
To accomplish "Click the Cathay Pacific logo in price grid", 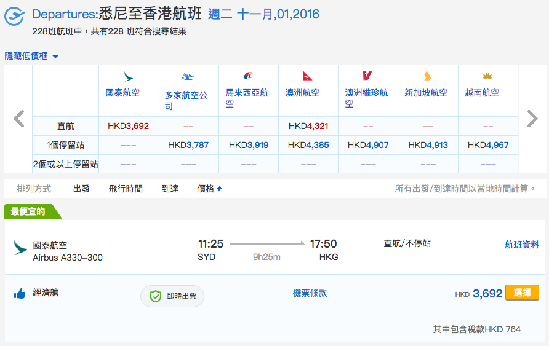I will [129, 76].
